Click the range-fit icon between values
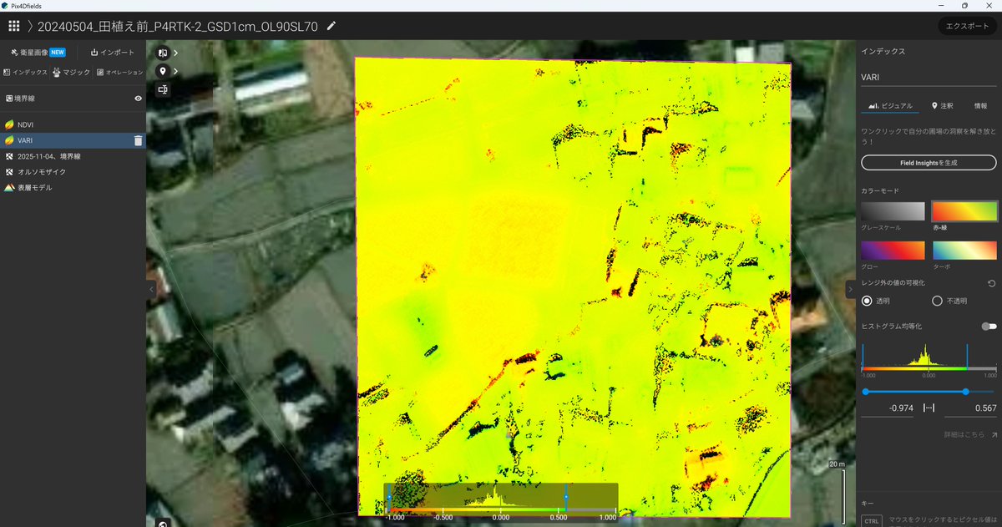 click(929, 408)
